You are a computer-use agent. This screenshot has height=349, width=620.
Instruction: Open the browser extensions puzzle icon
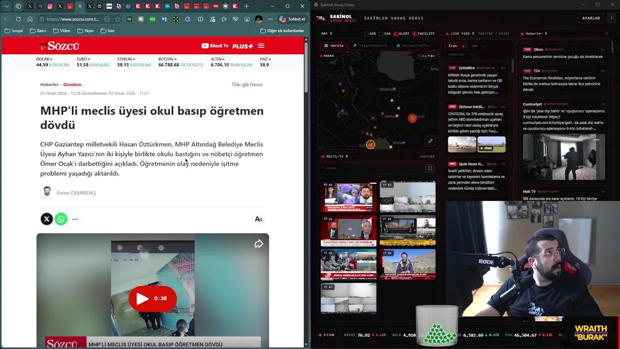coord(187,19)
